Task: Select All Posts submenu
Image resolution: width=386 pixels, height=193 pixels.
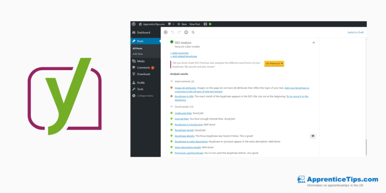Action: [x=137, y=49]
